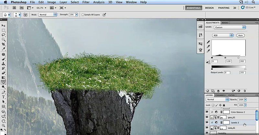Select the Hand tool

[3, 121]
